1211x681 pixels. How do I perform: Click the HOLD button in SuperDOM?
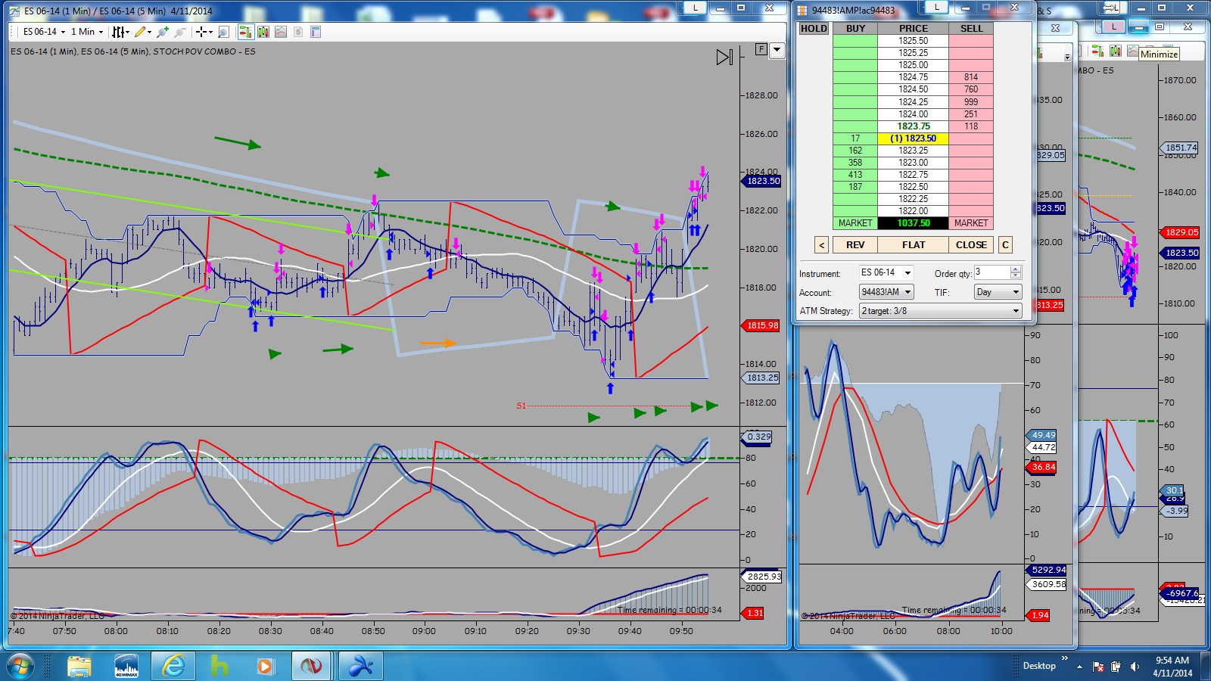tap(814, 29)
